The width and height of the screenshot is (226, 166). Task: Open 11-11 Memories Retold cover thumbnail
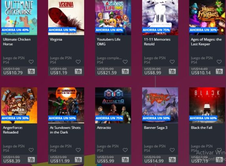click(160, 17)
